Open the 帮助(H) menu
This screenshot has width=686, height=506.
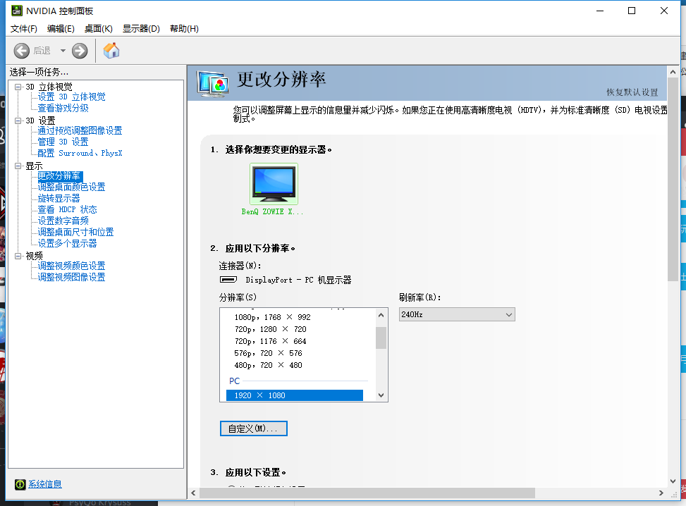[x=184, y=28]
